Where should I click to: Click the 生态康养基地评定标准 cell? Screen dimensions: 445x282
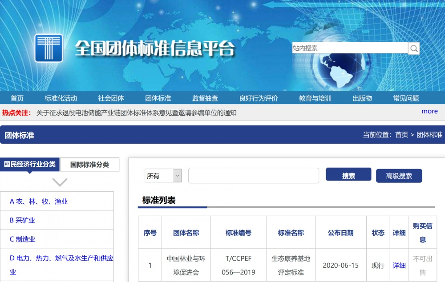(x=291, y=265)
